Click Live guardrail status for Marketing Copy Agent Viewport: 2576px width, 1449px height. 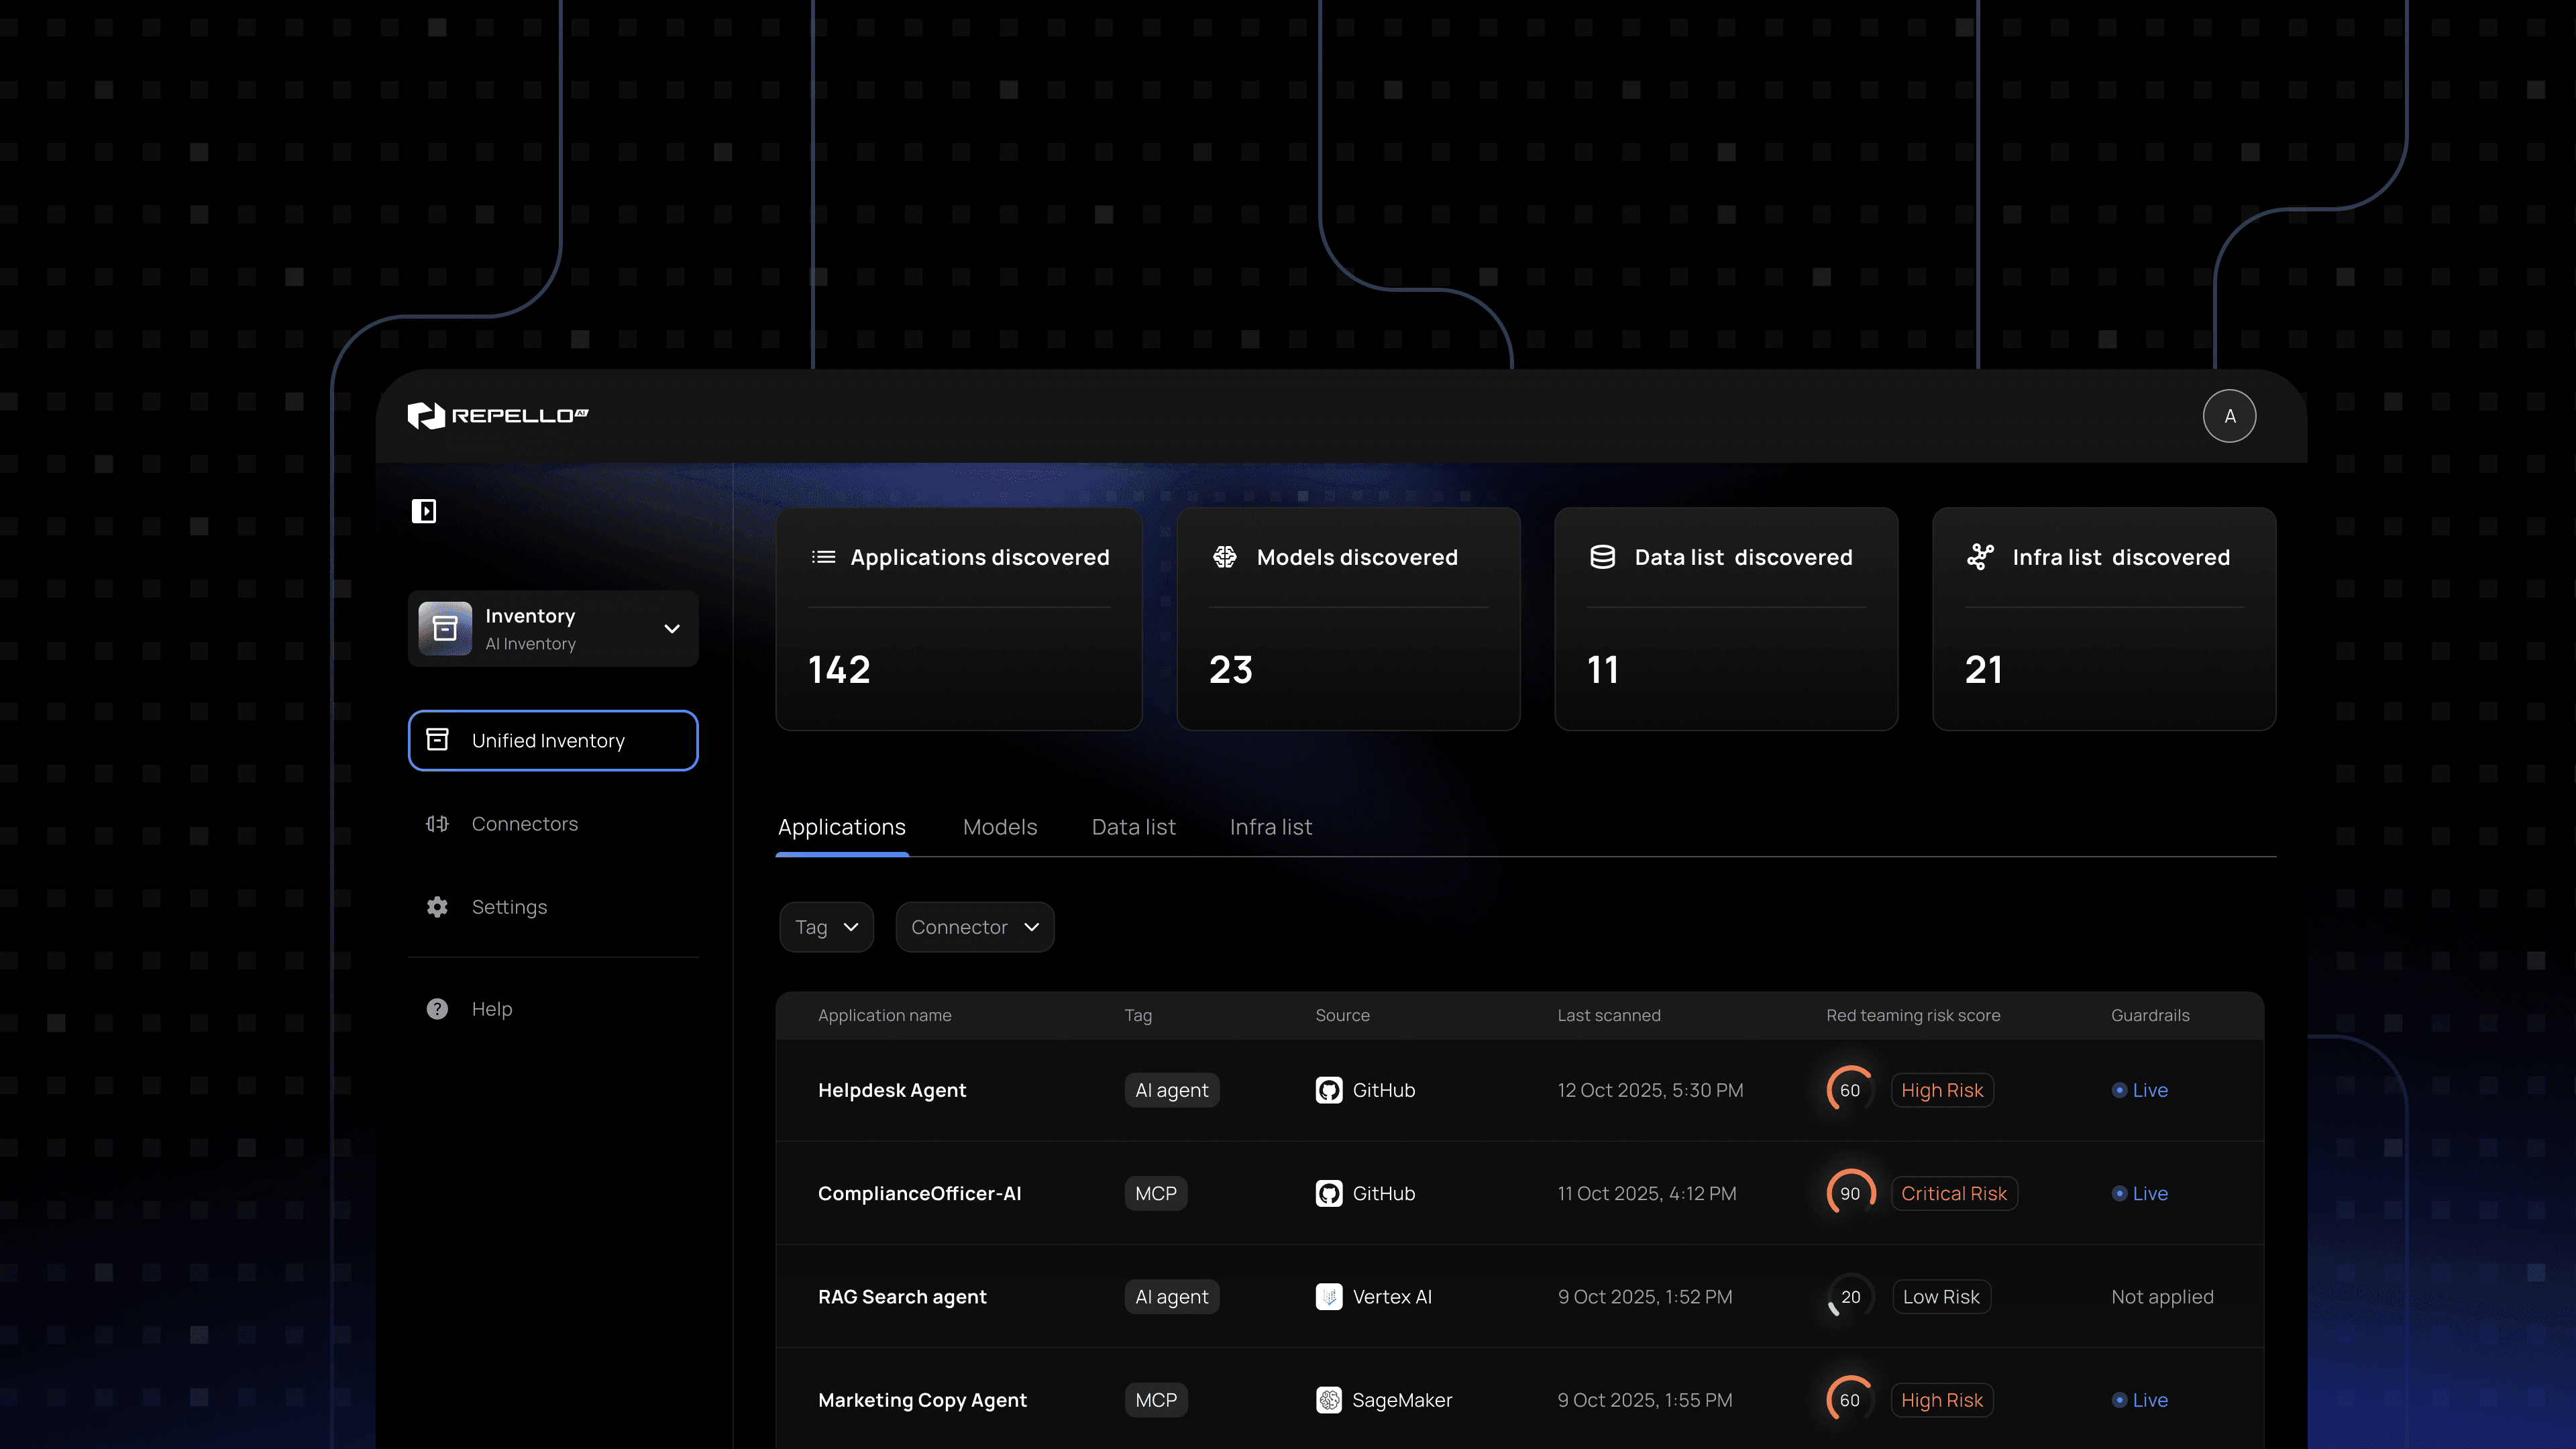pos(2140,1400)
